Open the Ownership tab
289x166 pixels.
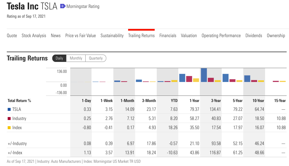pyautogui.click(x=276, y=35)
